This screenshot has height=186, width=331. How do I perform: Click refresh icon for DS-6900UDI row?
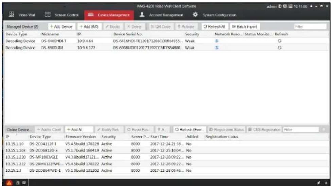pyautogui.click(x=279, y=48)
